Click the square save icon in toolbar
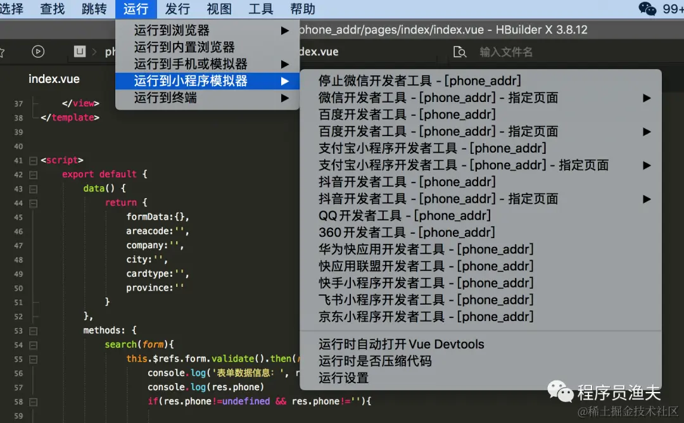Image resolution: width=684 pixels, height=423 pixels. [79, 51]
